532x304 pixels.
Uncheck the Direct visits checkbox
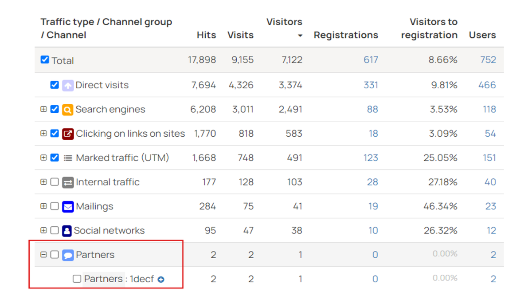click(x=55, y=85)
